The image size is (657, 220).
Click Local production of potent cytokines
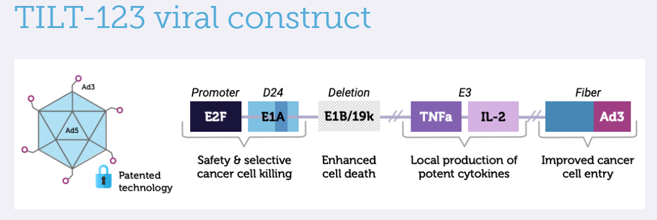click(464, 167)
